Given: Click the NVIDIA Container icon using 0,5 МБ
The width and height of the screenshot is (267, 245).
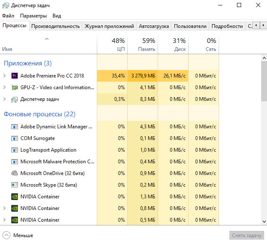Looking at the screenshot, I should (15, 220).
